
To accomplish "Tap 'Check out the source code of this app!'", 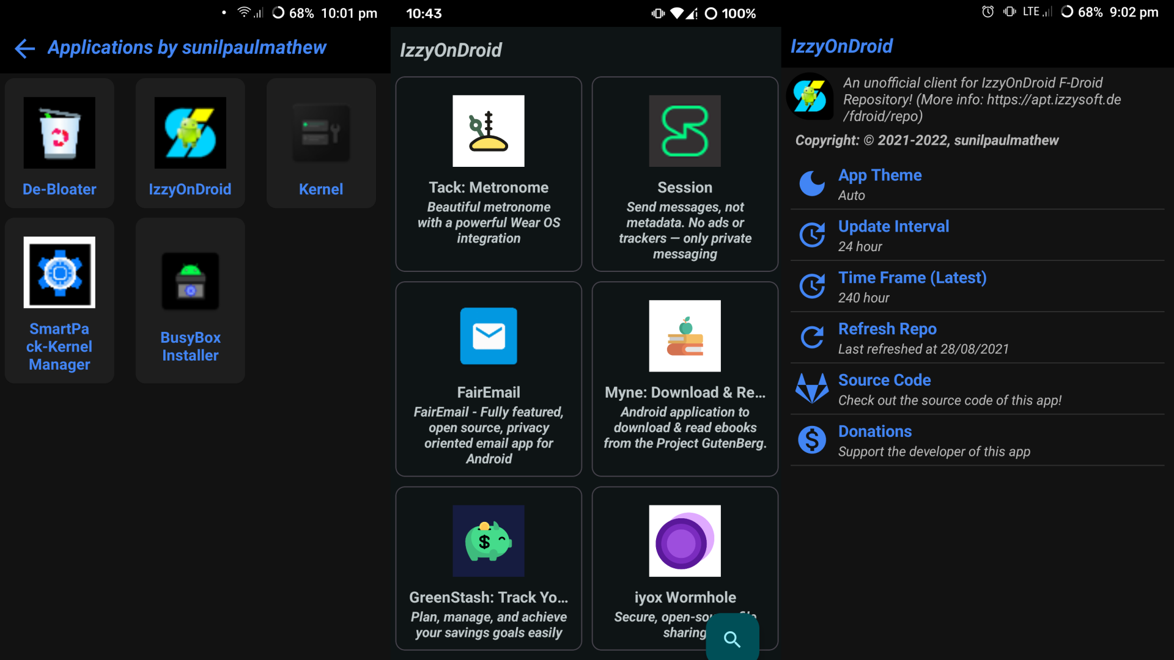I will click(x=950, y=401).
